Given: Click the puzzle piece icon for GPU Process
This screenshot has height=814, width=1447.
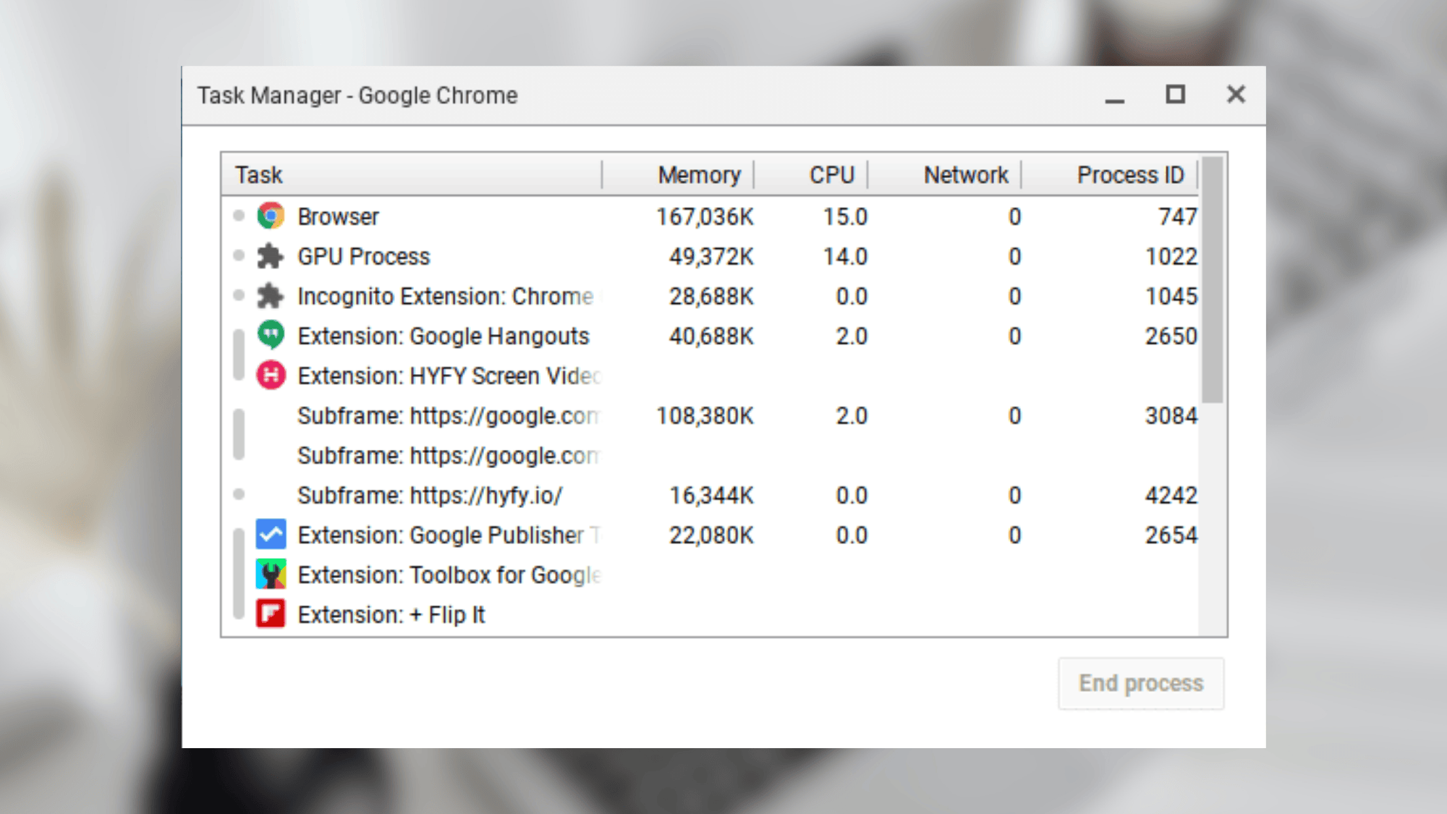Looking at the screenshot, I should (x=270, y=255).
